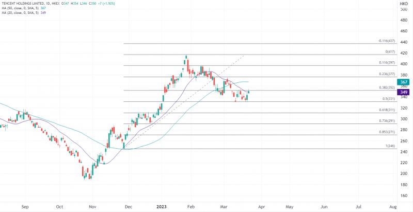This screenshot has height=212, width=413.
Task: Select the 0.5(331) Fibonacci level label
Action: click(x=390, y=99)
